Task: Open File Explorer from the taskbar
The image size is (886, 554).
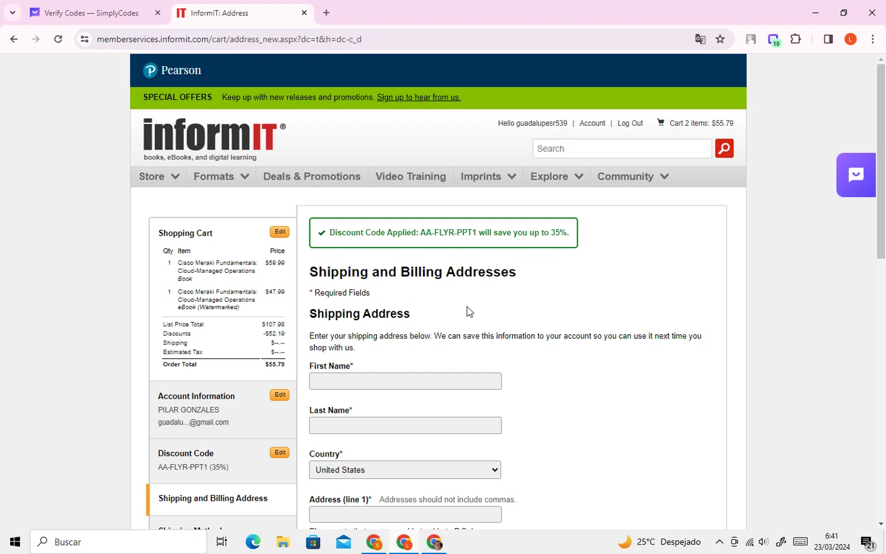Action: pos(283,542)
